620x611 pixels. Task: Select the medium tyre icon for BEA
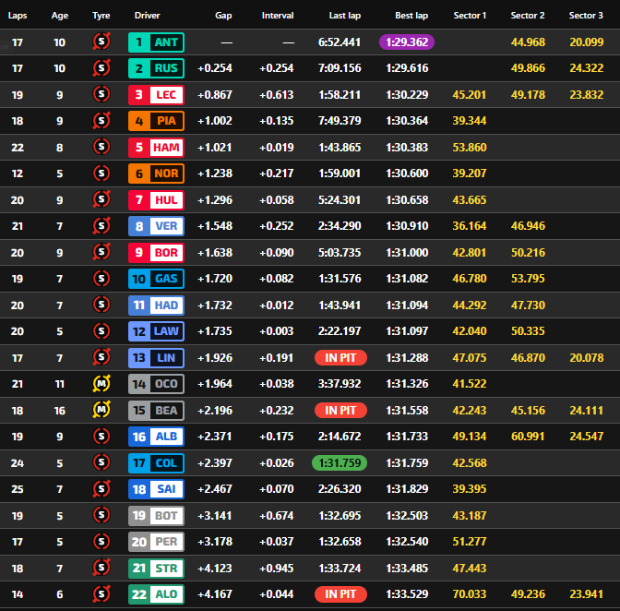[101, 411]
